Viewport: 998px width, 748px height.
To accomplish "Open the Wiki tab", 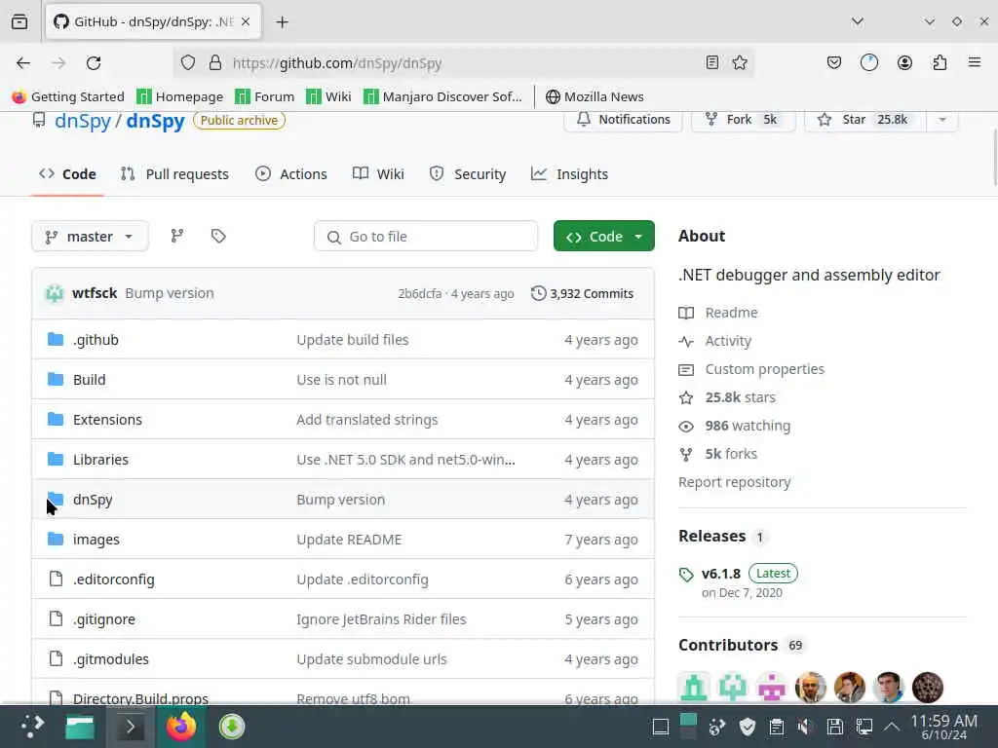I will click(379, 174).
